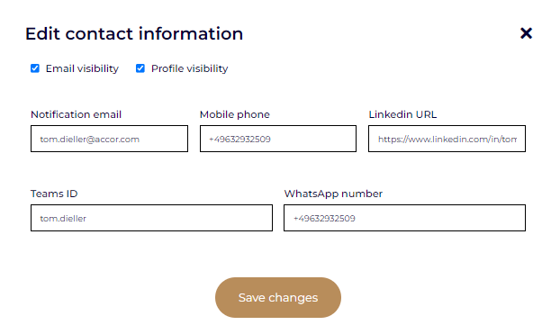Click inside the WhatsApp number field
The image size is (560, 334).
point(404,218)
